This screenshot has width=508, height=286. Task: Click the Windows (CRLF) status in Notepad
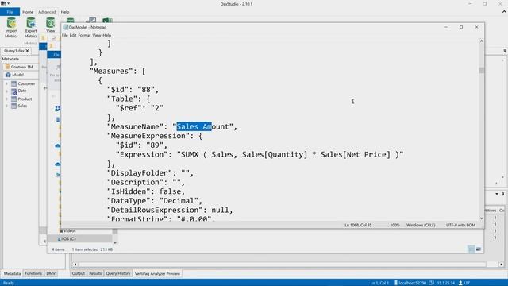421,225
